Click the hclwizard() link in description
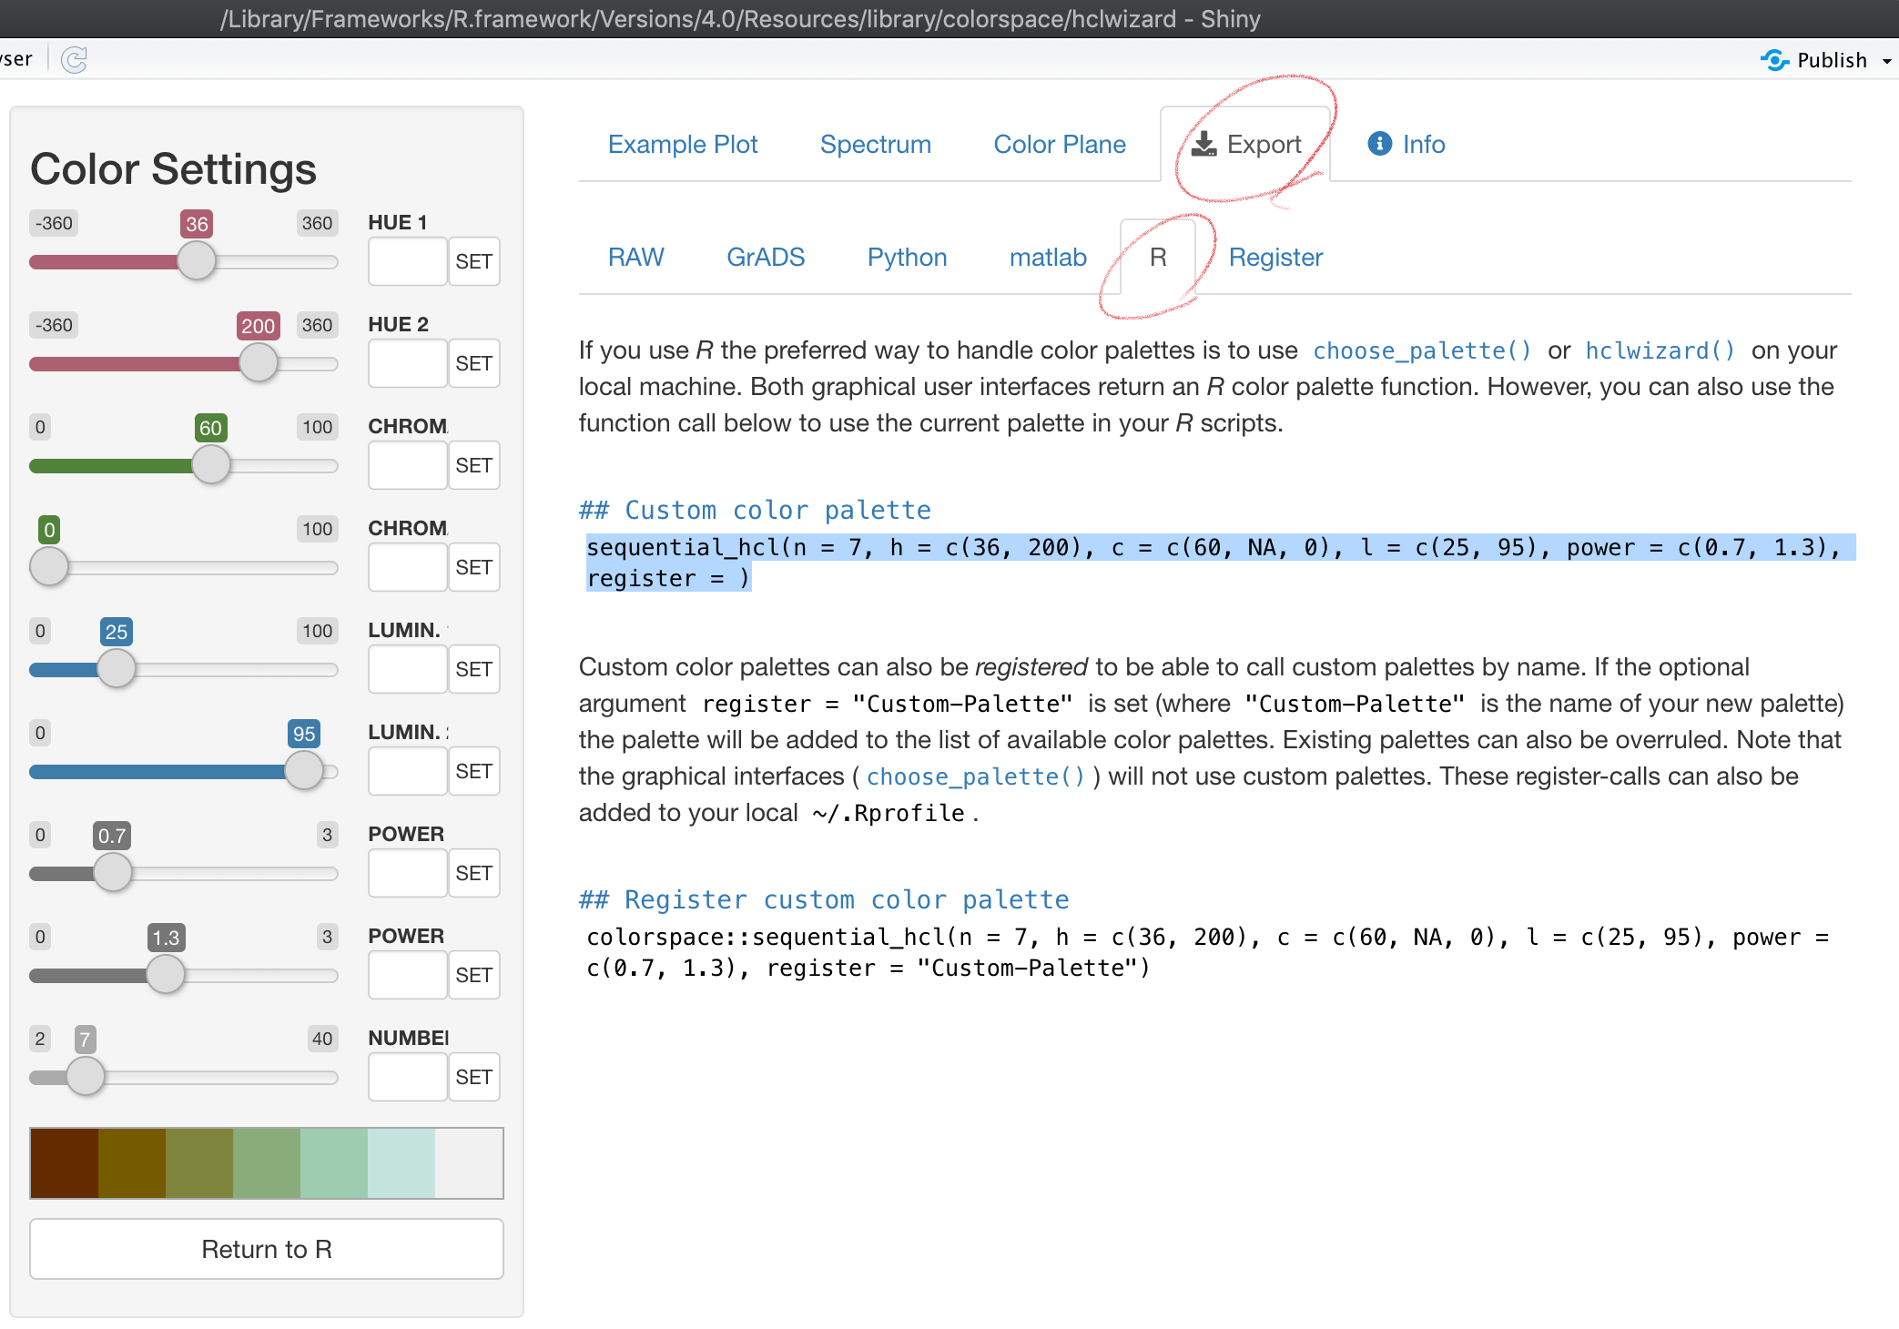Image resolution: width=1899 pixels, height=1329 pixels. (x=1660, y=350)
